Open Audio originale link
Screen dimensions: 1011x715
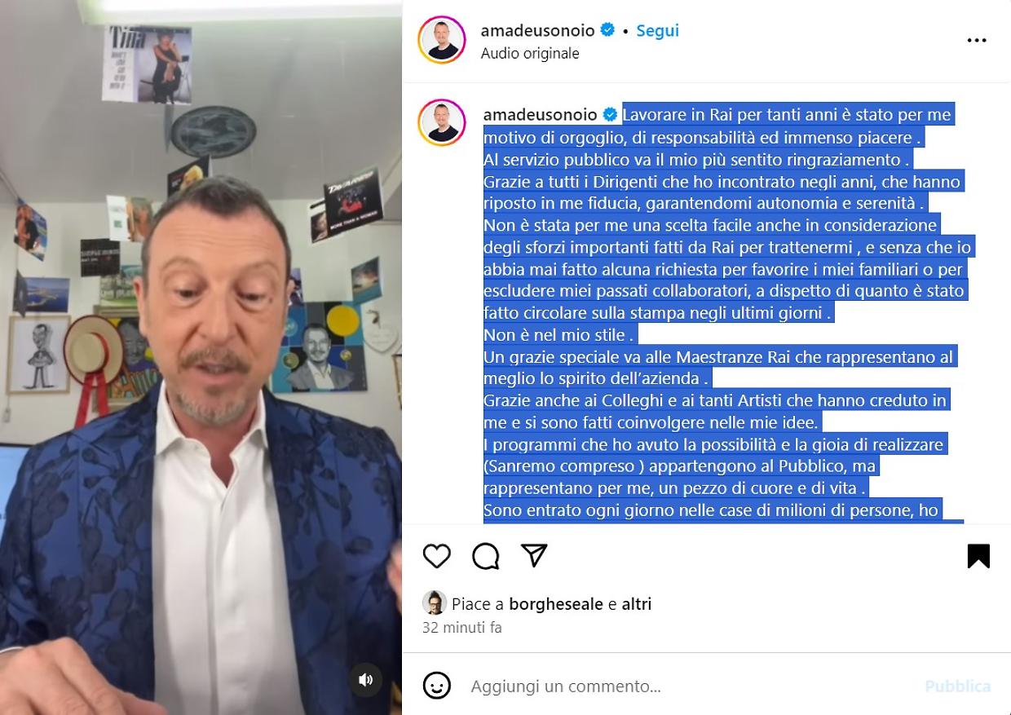(530, 53)
